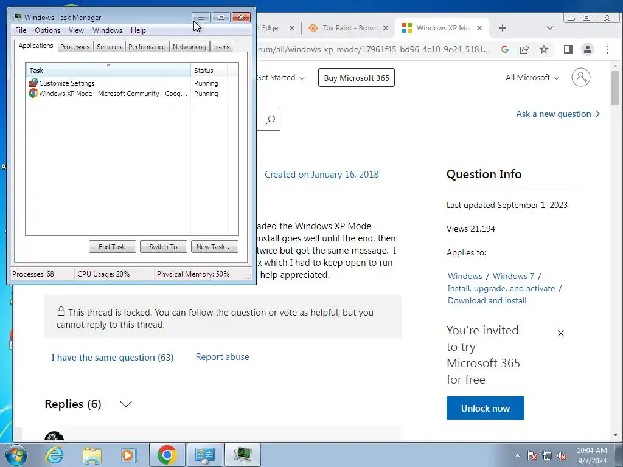Sort by the Task column header
The image size is (623, 467).
pyautogui.click(x=108, y=71)
